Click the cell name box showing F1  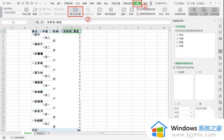pyautogui.click(x=14, y=22)
